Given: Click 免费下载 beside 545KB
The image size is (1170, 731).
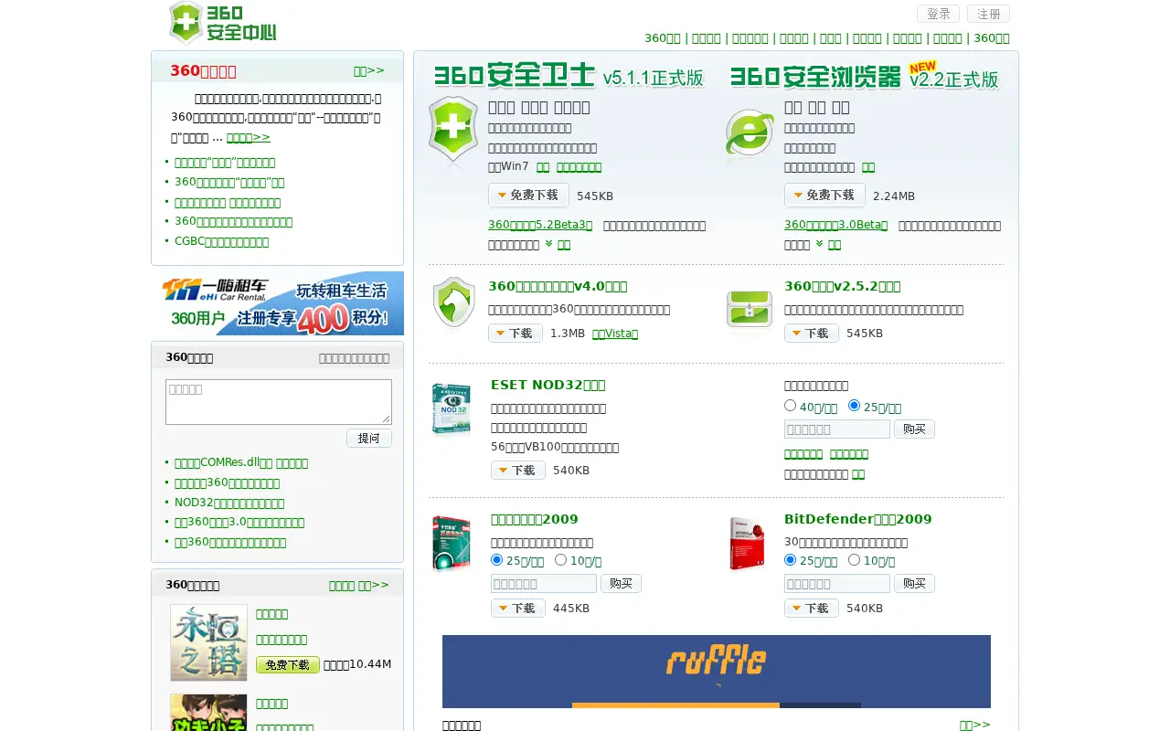Looking at the screenshot, I should click(528, 196).
